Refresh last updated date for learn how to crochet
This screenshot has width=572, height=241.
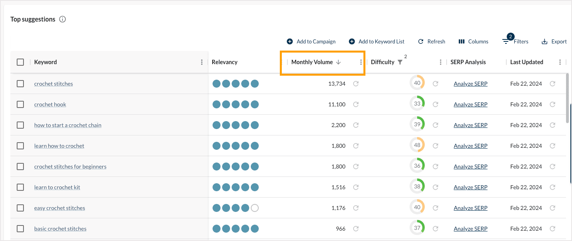[x=552, y=146]
